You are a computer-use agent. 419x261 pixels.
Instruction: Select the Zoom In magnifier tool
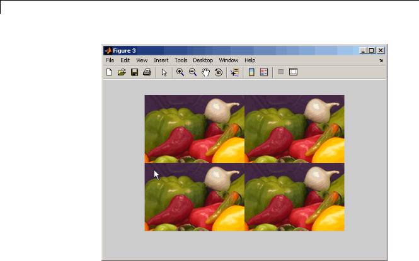[180, 72]
